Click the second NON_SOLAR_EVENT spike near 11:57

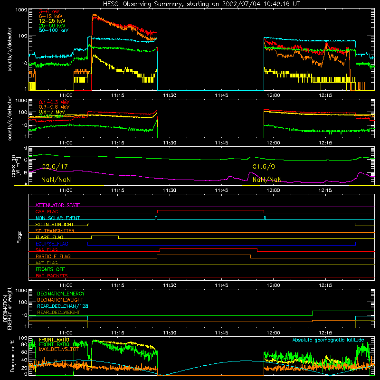pyautogui.click(x=265, y=218)
